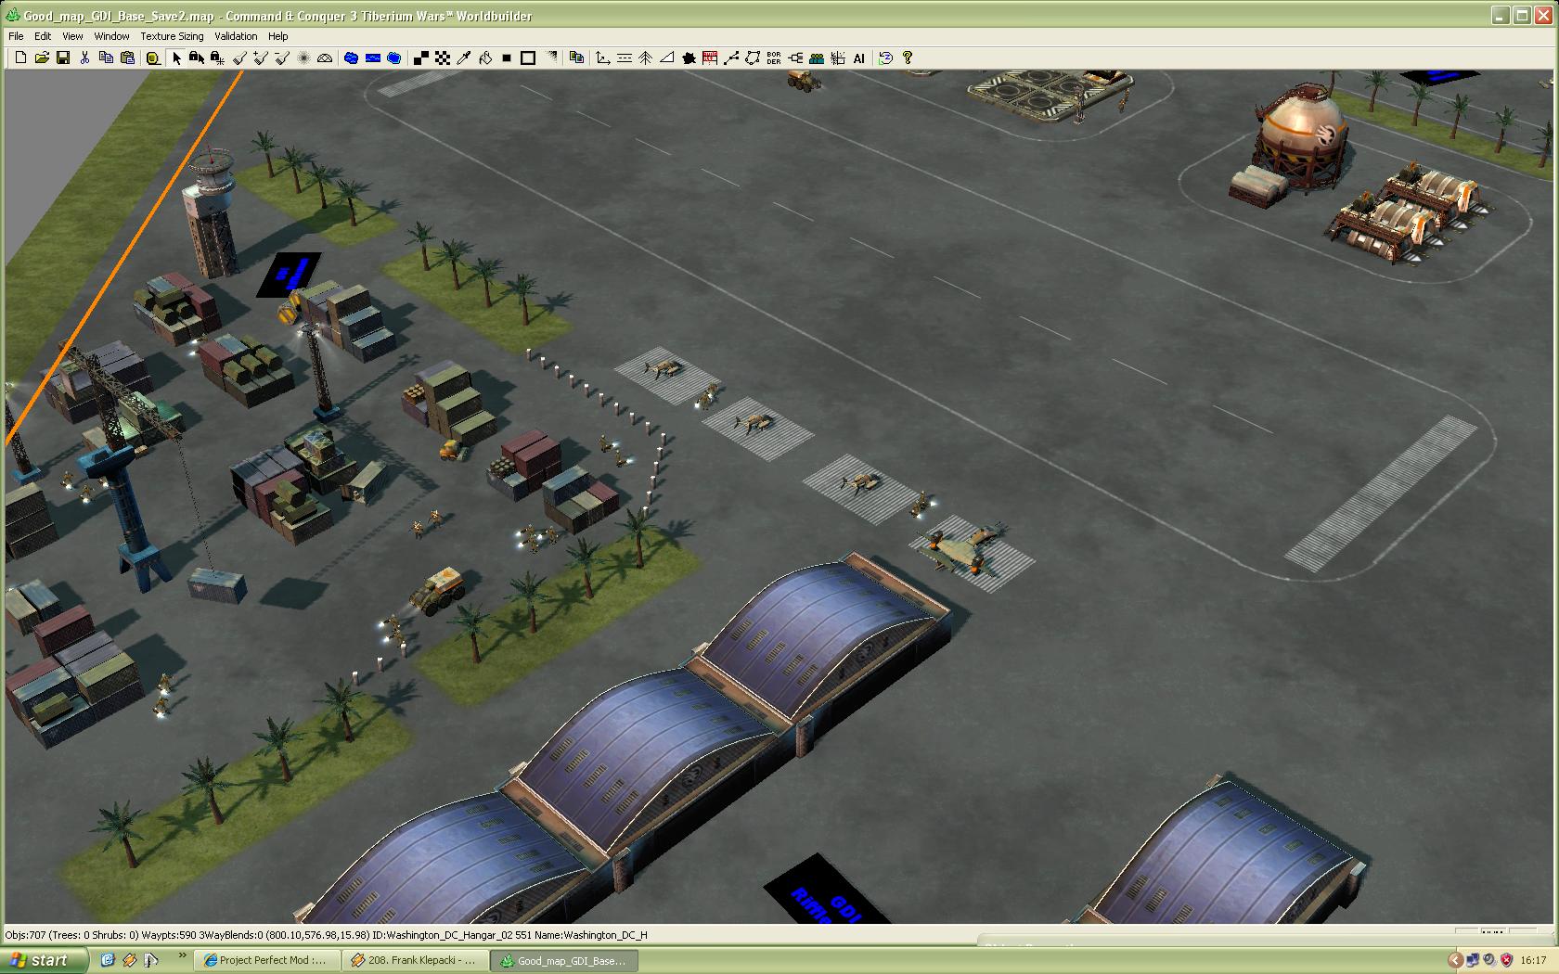The image size is (1559, 974).
Task: Click the system clock showing 16:17
Action: coord(1533,961)
